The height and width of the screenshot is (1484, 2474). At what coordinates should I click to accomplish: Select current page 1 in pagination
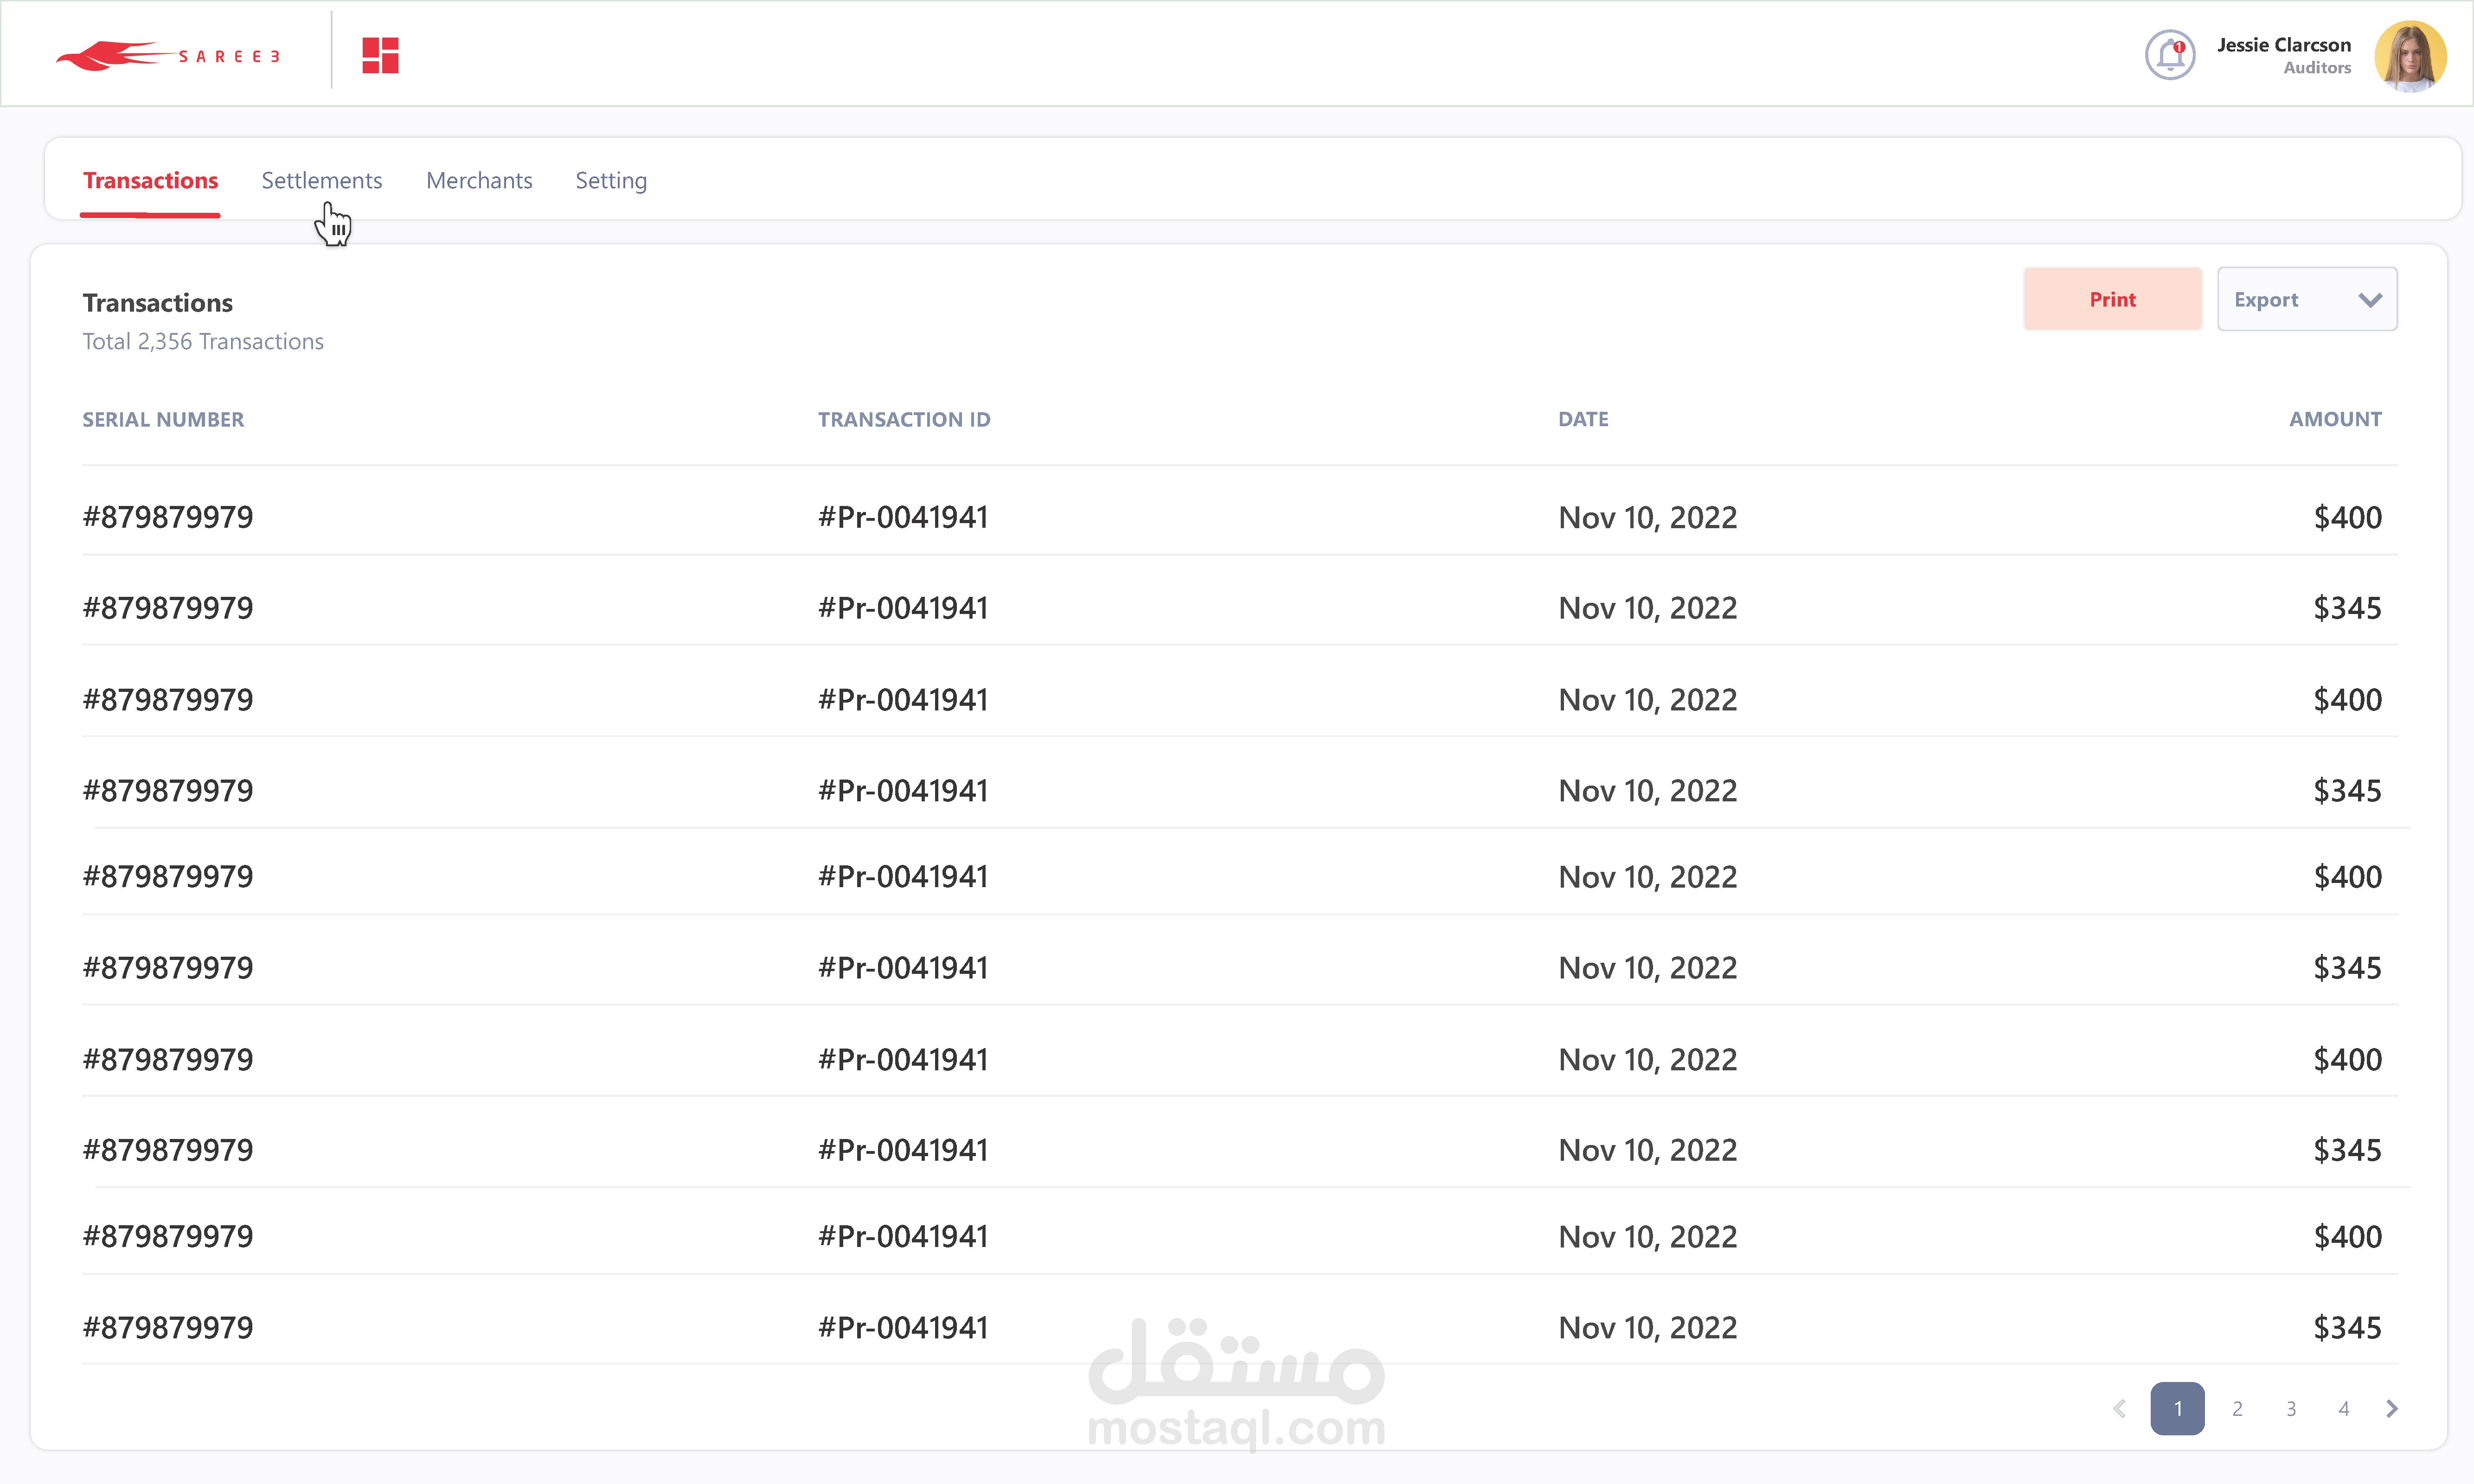pos(2177,1408)
